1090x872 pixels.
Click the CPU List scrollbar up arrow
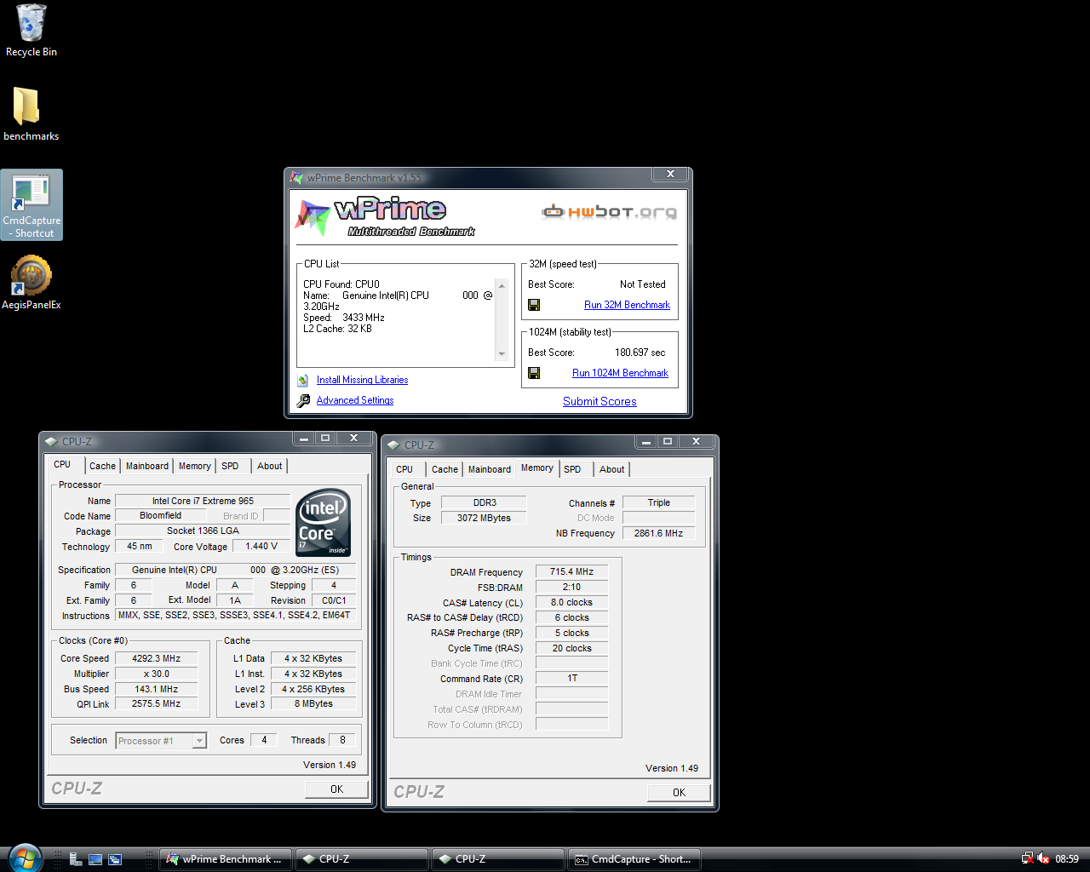coord(502,286)
